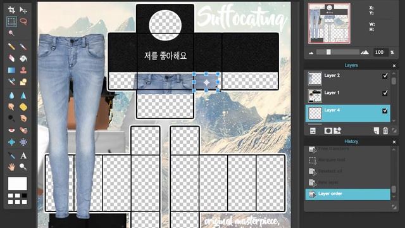Click the Layers panel title

click(351, 65)
